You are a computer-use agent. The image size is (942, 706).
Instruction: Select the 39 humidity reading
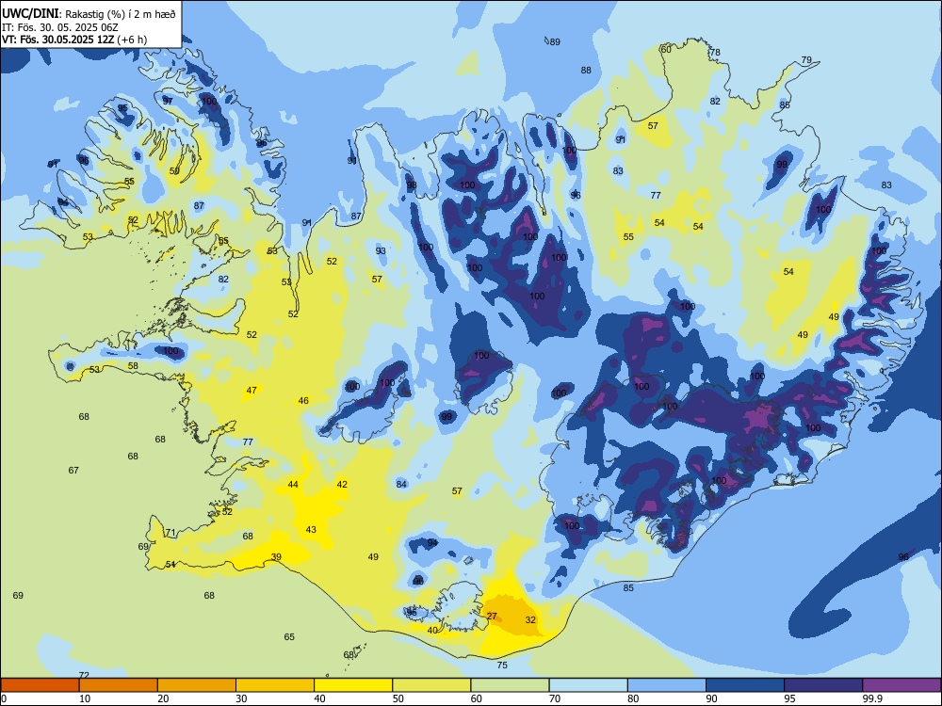[276, 556]
